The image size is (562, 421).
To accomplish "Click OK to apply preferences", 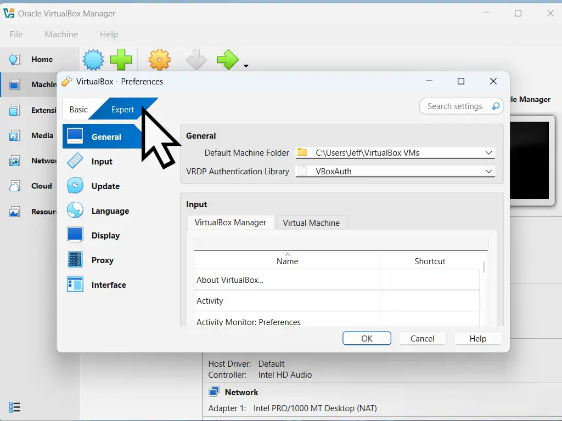I will point(367,339).
